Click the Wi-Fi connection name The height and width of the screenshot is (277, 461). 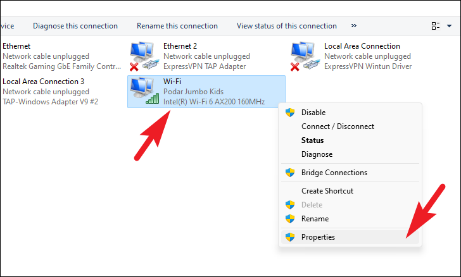[172, 82]
